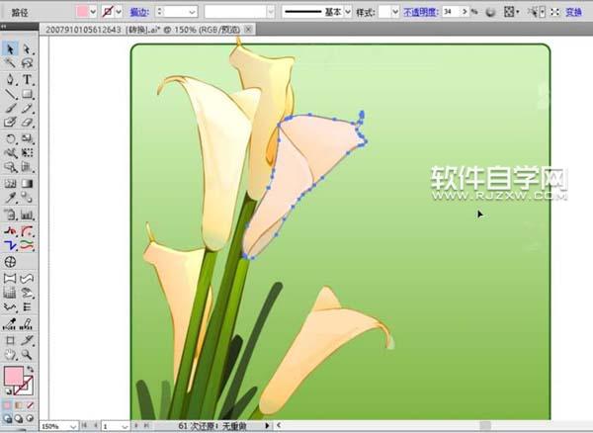Open the 描边 stroke panel link
The image size is (593, 433).
(x=139, y=12)
